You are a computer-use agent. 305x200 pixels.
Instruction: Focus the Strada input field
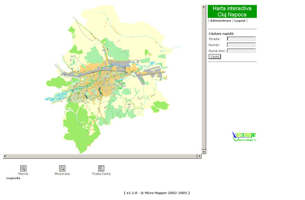[241, 39]
